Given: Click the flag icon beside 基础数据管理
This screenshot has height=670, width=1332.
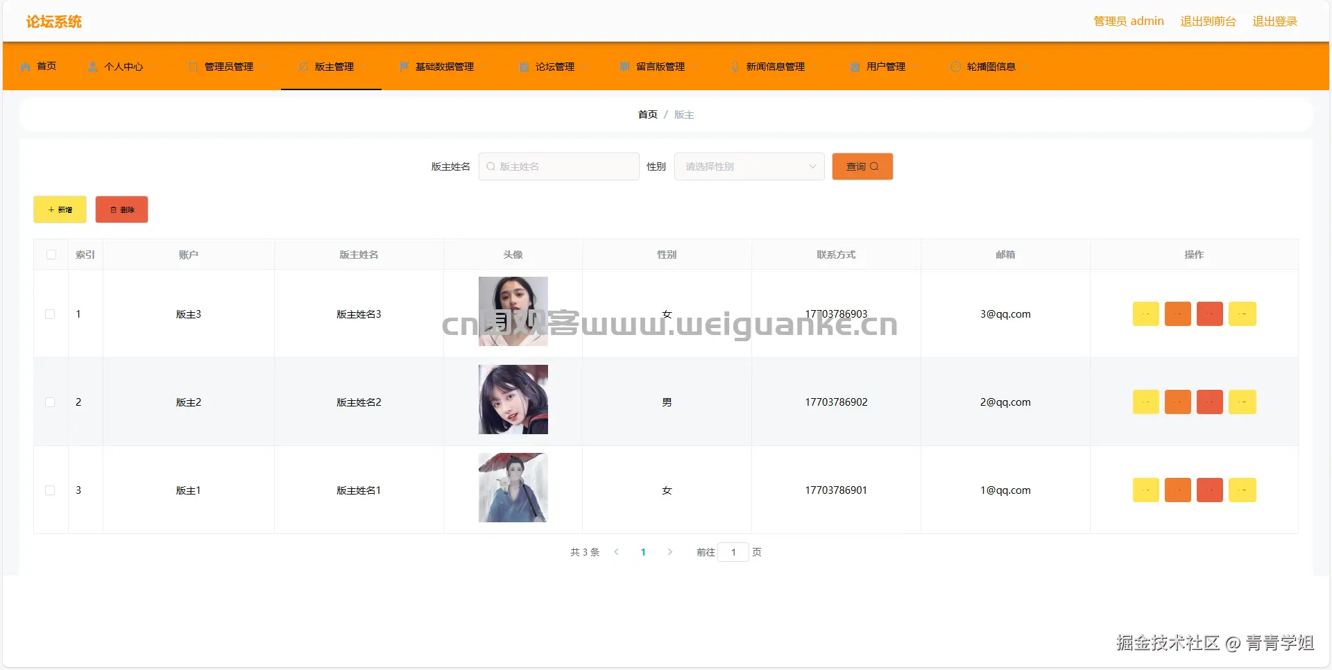Looking at the screenshot, I should pyautogui.click(x=404, y=67).
